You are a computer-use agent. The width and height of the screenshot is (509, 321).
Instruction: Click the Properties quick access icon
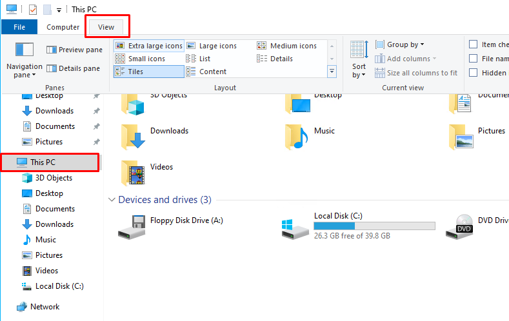coord(33,10)
